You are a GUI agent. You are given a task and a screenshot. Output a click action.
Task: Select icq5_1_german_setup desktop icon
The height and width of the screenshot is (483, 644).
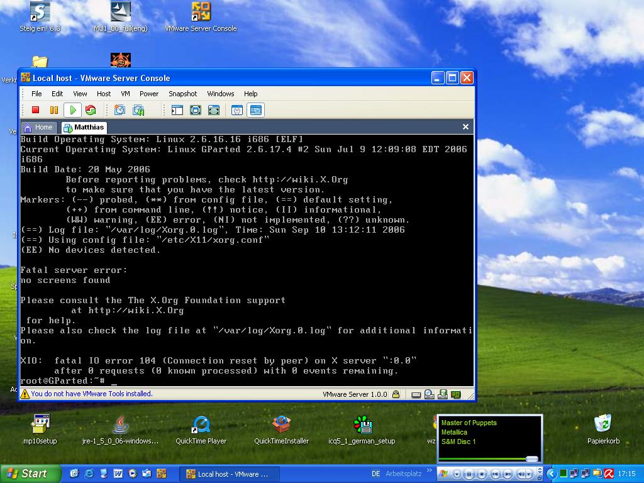pyautogui.click(x=362, y=430)
